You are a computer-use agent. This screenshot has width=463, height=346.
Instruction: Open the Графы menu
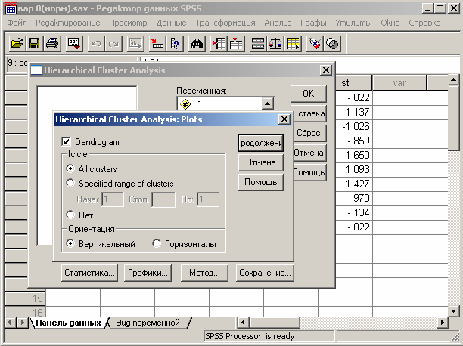click(313, 23)
